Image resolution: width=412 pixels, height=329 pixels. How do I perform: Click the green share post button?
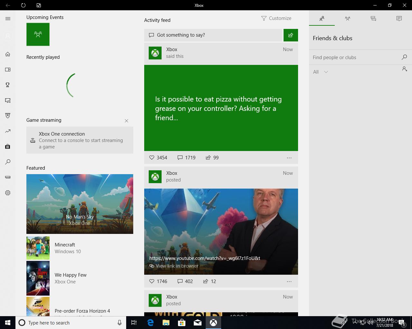click(291, 35)
